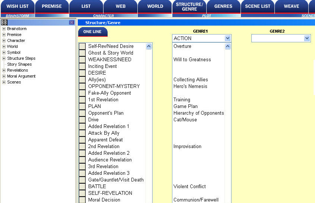Select Story Shapes in the tree
Image resolution: width=315 pixels, height=203 pixels.
19,64
